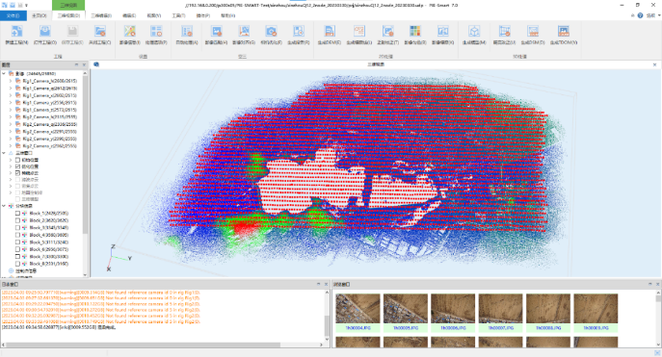Open the style dropdown at the top right
Screen dimensions: 662x357
653,15
